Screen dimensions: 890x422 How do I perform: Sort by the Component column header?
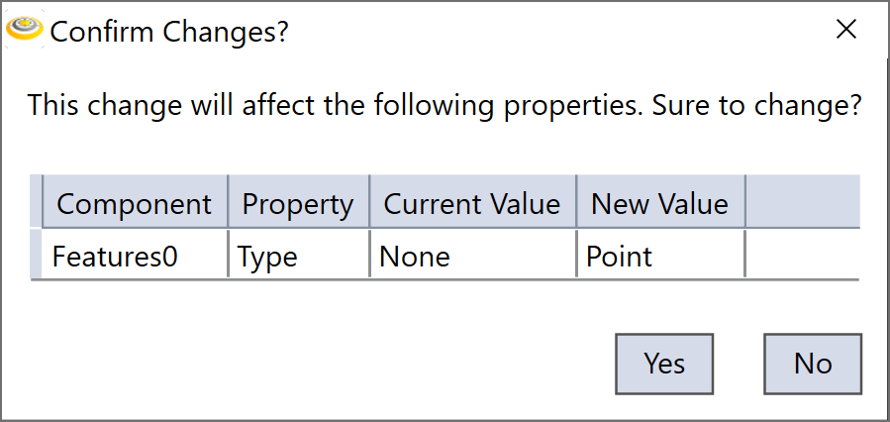pos(135,203)
